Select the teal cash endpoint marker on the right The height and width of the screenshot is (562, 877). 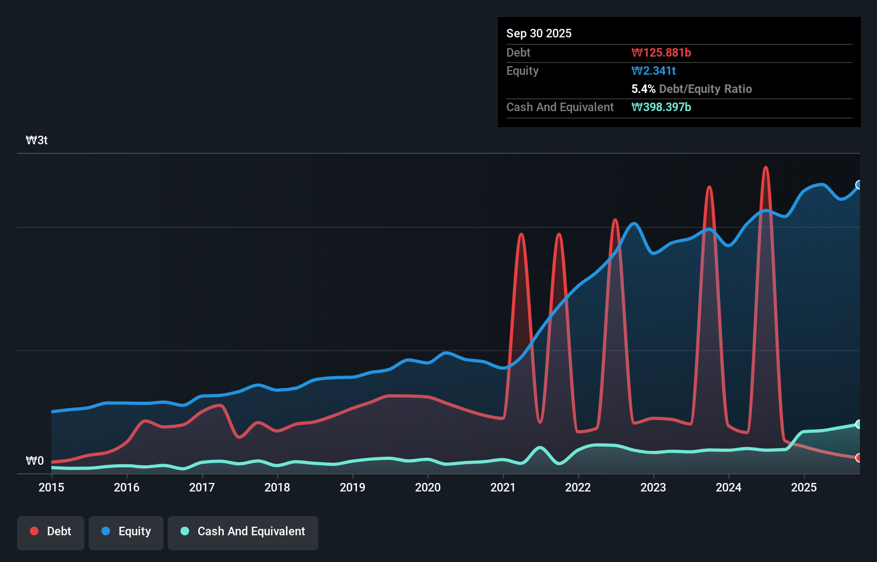[859, 424]
